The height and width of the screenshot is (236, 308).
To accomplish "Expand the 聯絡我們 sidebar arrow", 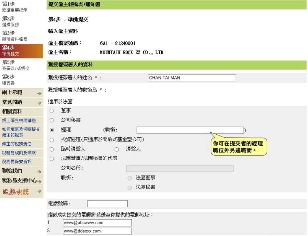I will (x=40, y=172).
